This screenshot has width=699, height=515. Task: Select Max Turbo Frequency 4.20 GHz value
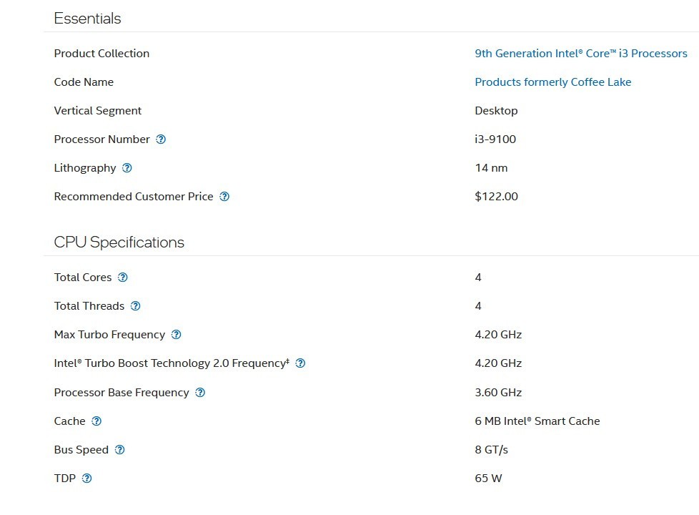tap(498, 334)
